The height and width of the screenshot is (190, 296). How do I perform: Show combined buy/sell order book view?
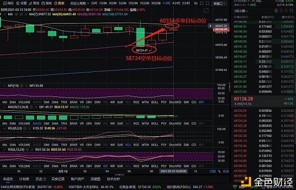[x=276, y=11]
